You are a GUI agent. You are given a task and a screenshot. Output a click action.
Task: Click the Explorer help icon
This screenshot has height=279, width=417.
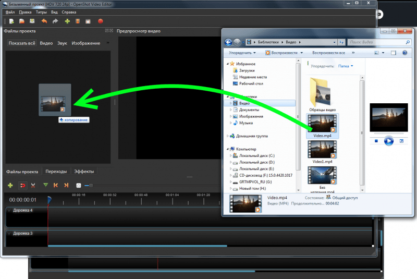pos(405,53)
